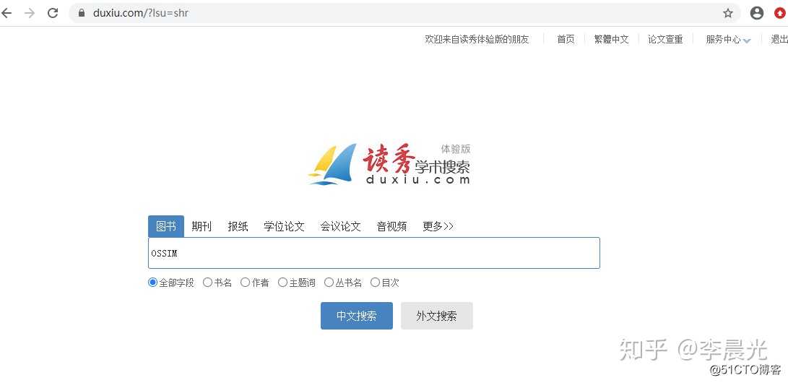This screenshot has width=788, height=383.
Task: Click the 欢迎来自读秀体验版的朋友 text
Action: click(477, 39)
